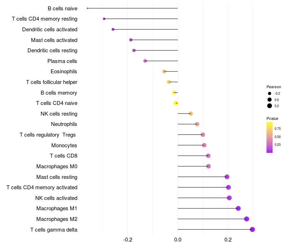Click the Dendritic cells activated dot
Screen dimensions: 285x249
[113, 29]
